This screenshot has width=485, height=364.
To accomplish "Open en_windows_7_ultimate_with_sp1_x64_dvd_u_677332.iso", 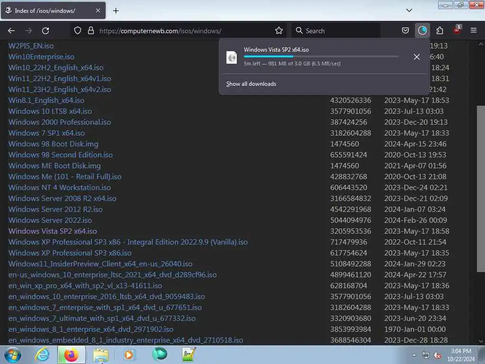I will [x=102, y=318].
